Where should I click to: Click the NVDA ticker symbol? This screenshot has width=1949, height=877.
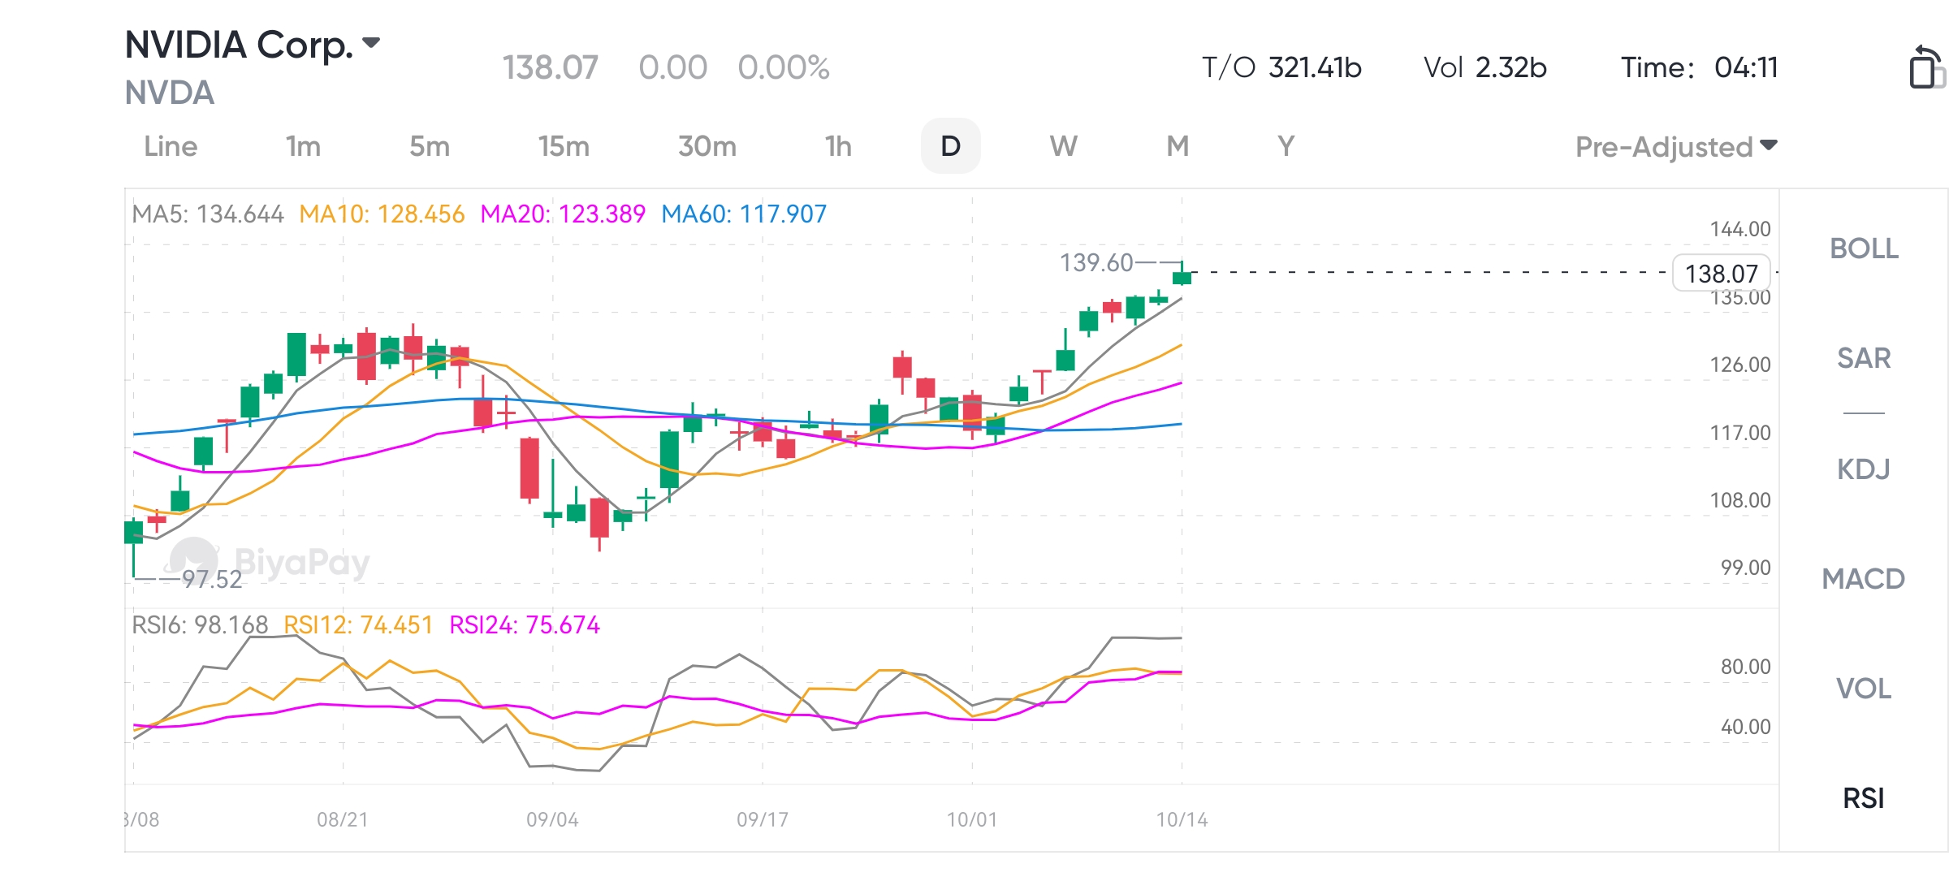pyautogui.click(x=170, y=93)
